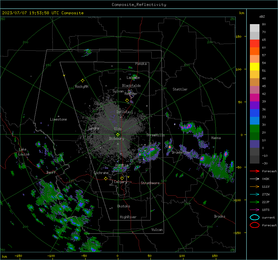
Task: Click the RockyMH label
Action: pos(82,87)
